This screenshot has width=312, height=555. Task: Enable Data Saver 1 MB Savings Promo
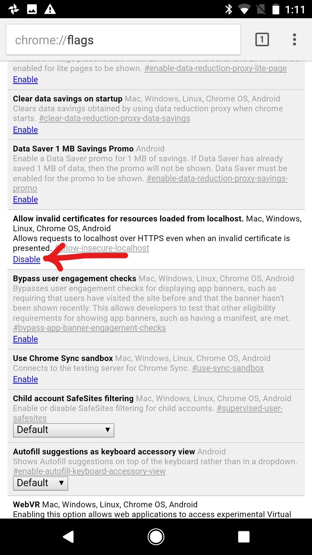click(25, 199)
